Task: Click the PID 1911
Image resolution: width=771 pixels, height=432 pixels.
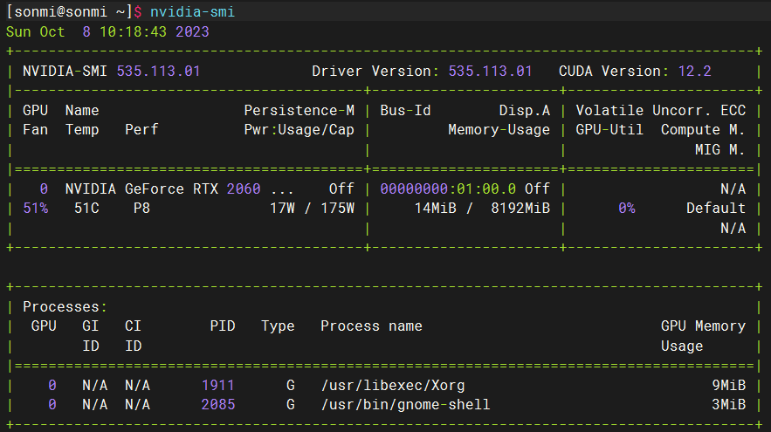Action: [x=217, y=386]
